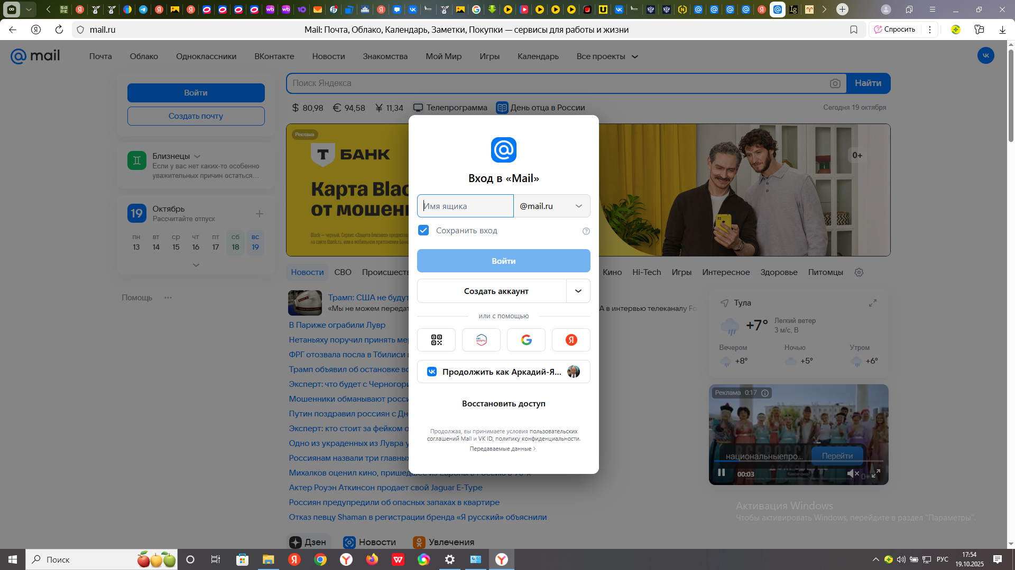Sign in with Google icon
Viewport: 1015px width, 570px height.
click(526, 340)
